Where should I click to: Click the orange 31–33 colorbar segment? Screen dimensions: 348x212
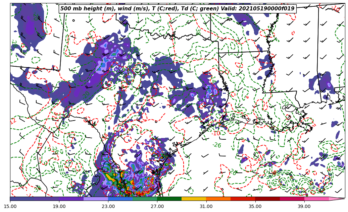[x=218, y=199]
